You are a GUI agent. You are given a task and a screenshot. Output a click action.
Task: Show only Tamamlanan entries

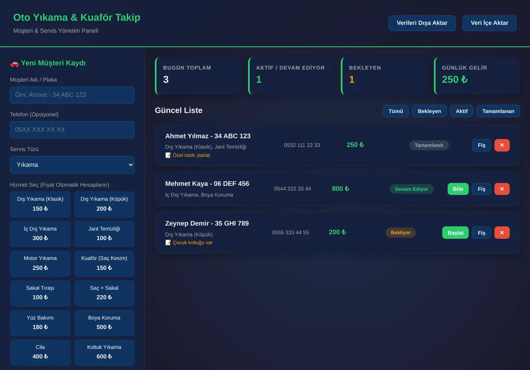tap(498, 111)
